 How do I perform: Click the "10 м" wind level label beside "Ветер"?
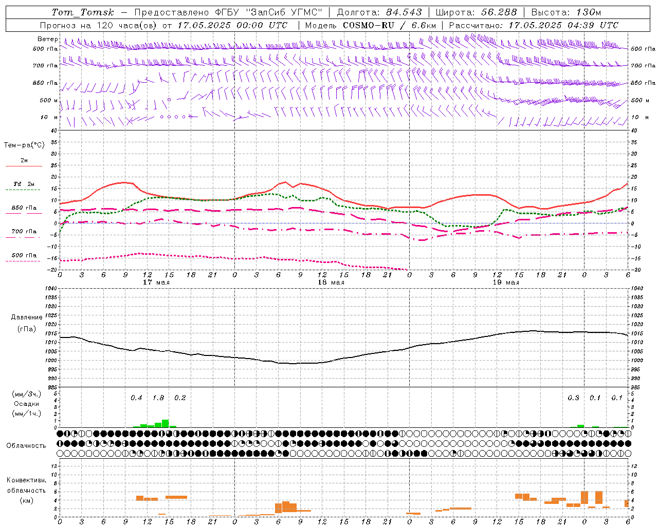pos(49,117)
